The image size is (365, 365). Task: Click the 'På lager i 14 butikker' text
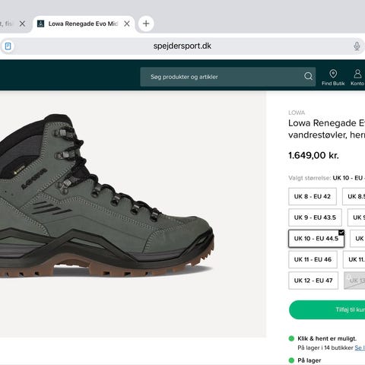click(x=325, y=348)
